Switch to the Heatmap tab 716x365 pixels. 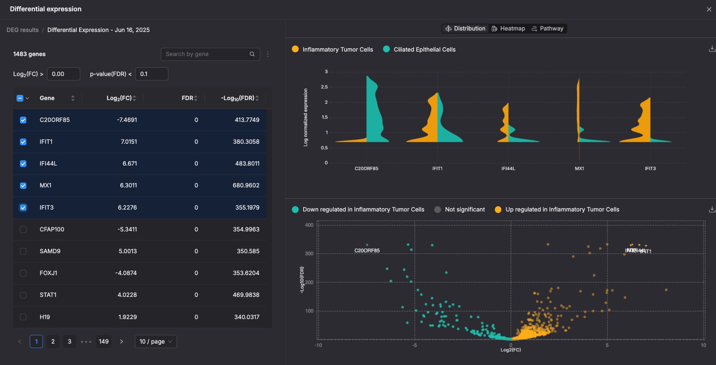pyautogui.click(x=508, y=29)
